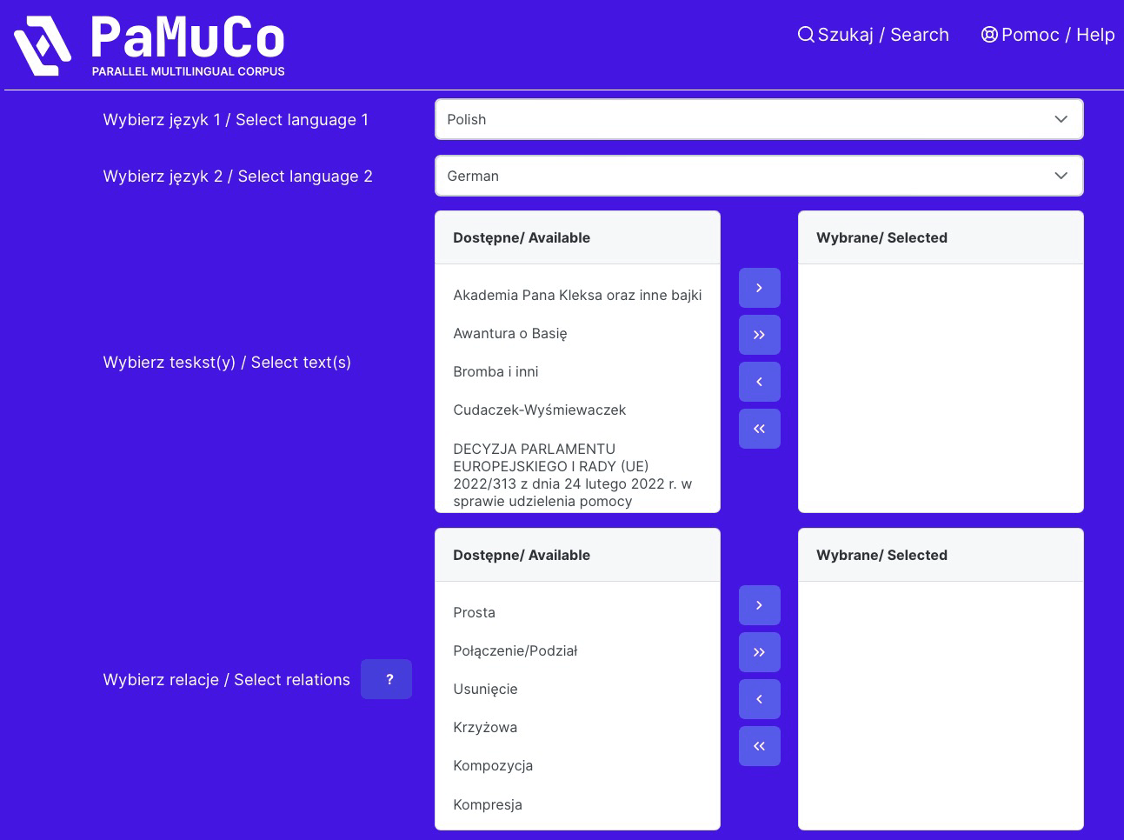
Task: Go to Pomoc / Help page
Action: click(1048, 35)
